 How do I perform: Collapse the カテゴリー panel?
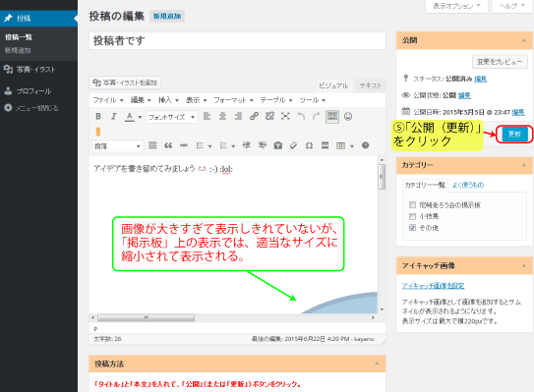pos(524,165)
